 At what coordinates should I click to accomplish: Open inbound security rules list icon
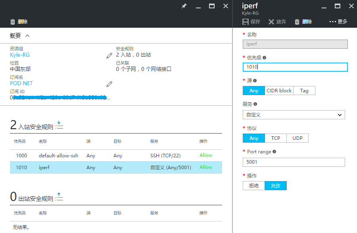pyautogui.click(x=59, y=126)
